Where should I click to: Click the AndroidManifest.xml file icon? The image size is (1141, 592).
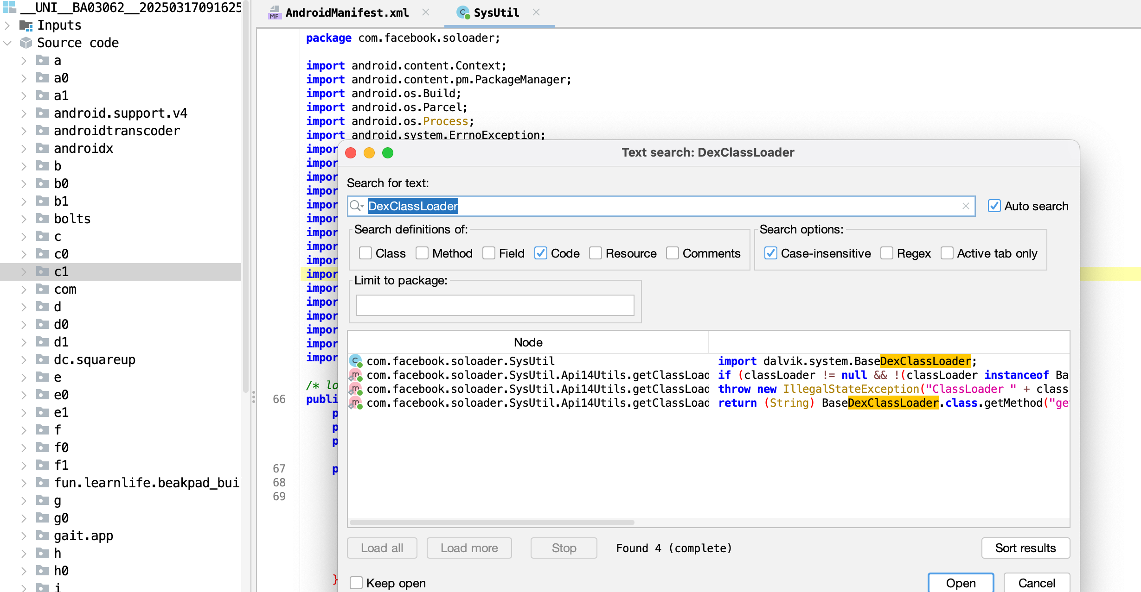pos(274,13)
